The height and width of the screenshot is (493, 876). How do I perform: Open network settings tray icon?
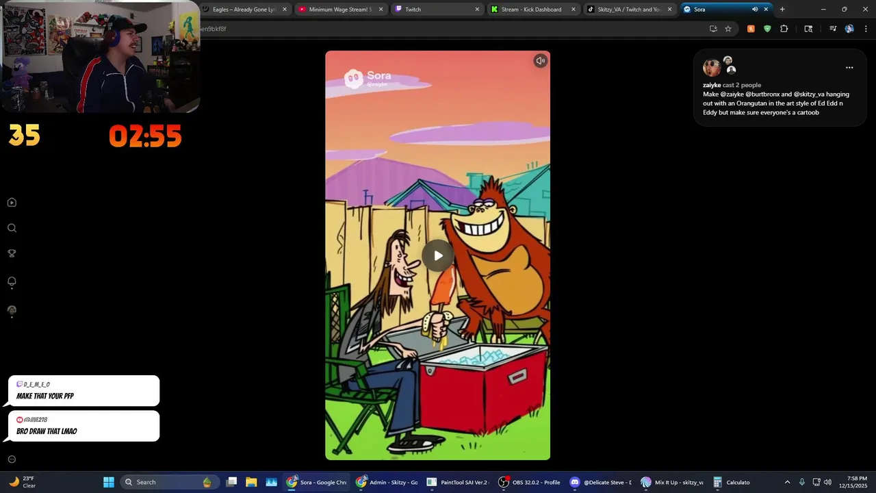(816, 482)
